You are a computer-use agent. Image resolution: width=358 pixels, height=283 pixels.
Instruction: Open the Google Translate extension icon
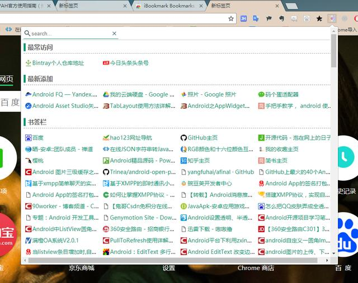[x=256, y=18]
